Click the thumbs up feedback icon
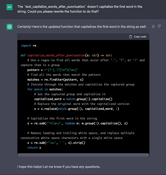 point(153,26)
